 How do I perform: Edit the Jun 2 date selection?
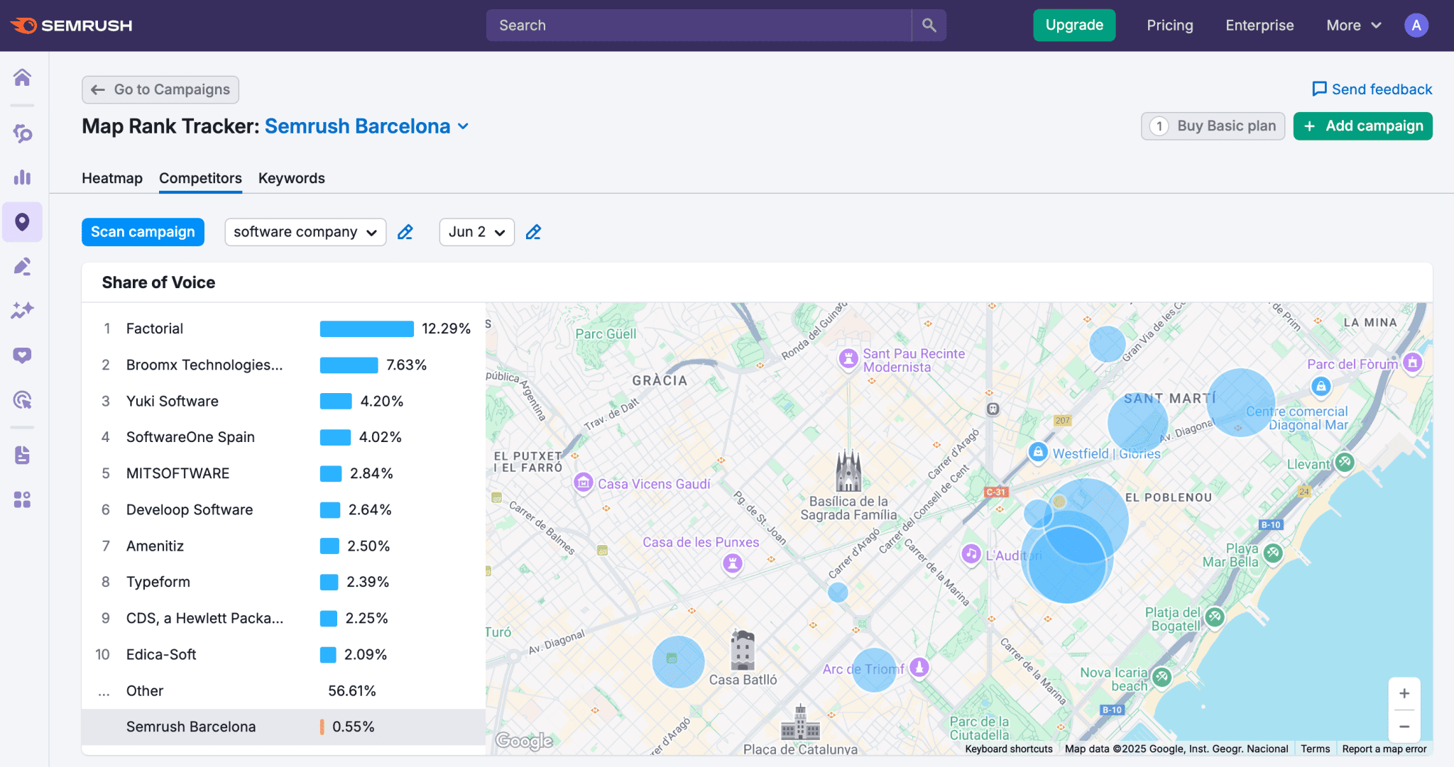pos(533,232)
